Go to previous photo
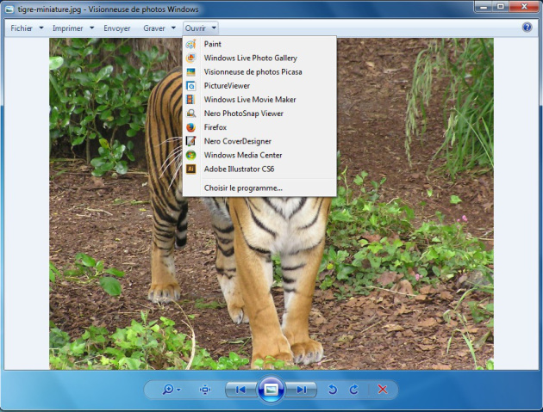The height and width of the screenshot is (412, 543). click(x=241, y=390)
